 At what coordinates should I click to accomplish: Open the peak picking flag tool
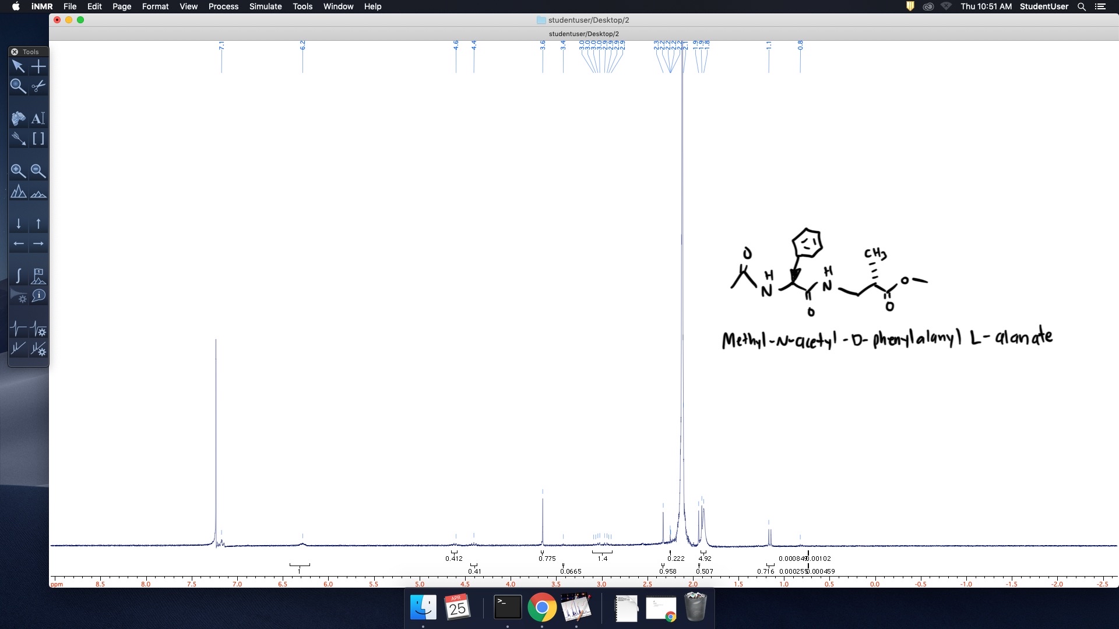(38, 275)
